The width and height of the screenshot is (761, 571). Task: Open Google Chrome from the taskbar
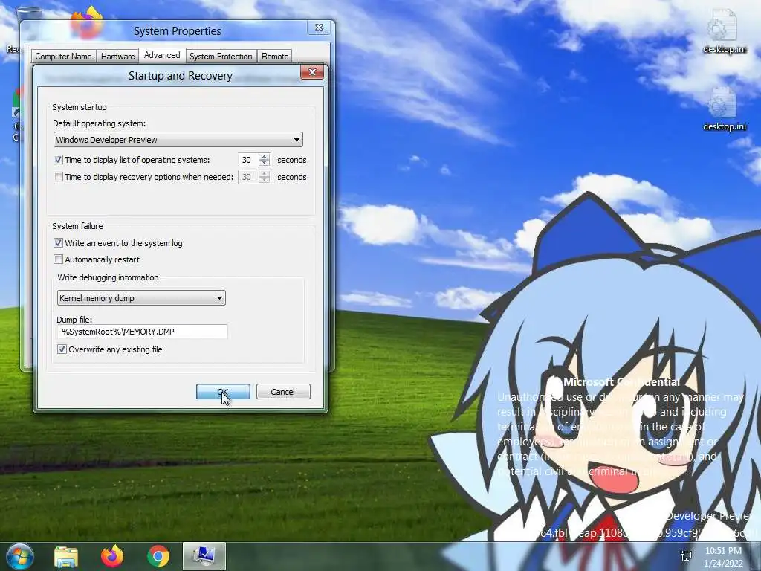click(x=158, y=556)
